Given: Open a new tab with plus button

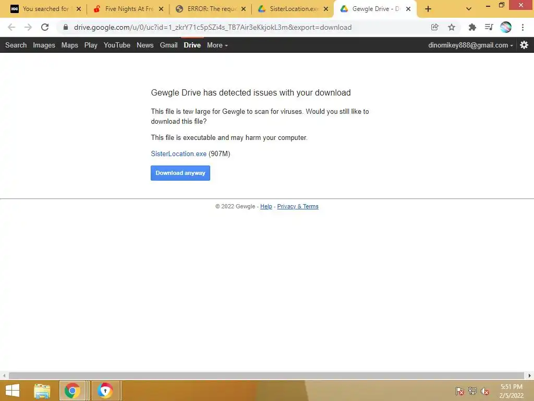Looking at the screenshot, I should click(428, 9).
